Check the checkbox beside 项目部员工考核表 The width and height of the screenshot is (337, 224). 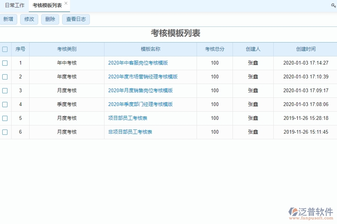point(5,118)
